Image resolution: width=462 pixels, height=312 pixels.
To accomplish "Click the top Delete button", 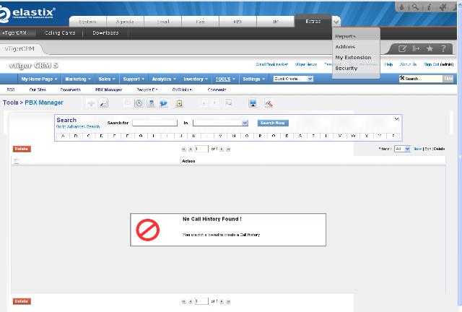I will tap(22, 148).
